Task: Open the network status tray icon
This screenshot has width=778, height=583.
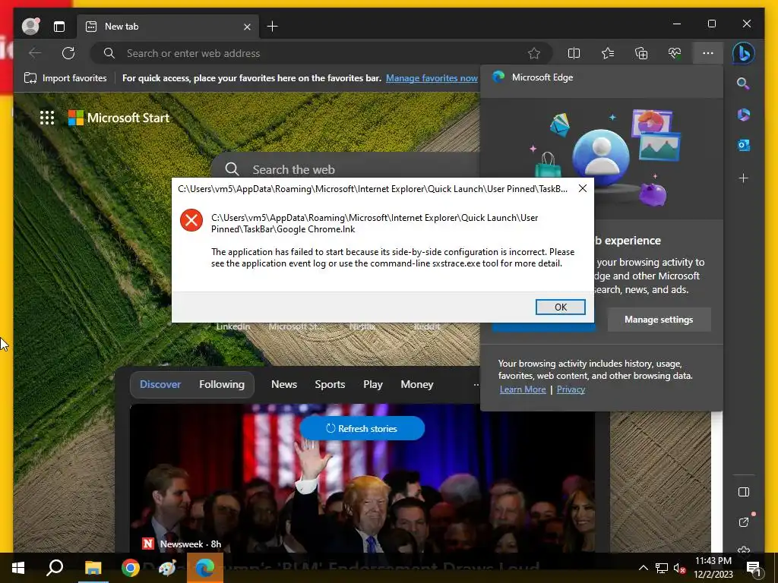Action: click(x=662, y=568)
